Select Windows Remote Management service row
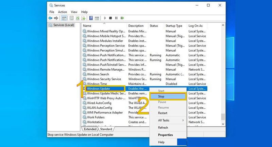272x147 pixels. tap(144, 70)
